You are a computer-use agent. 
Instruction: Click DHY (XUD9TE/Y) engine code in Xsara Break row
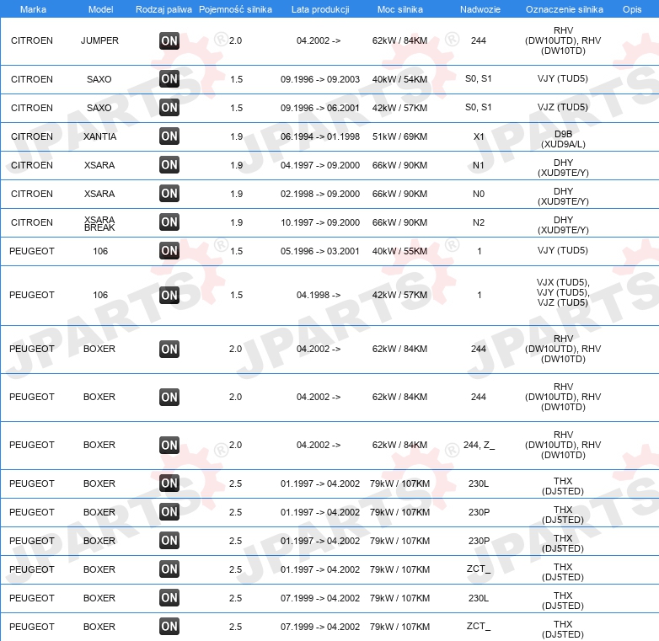click(563, 225)
